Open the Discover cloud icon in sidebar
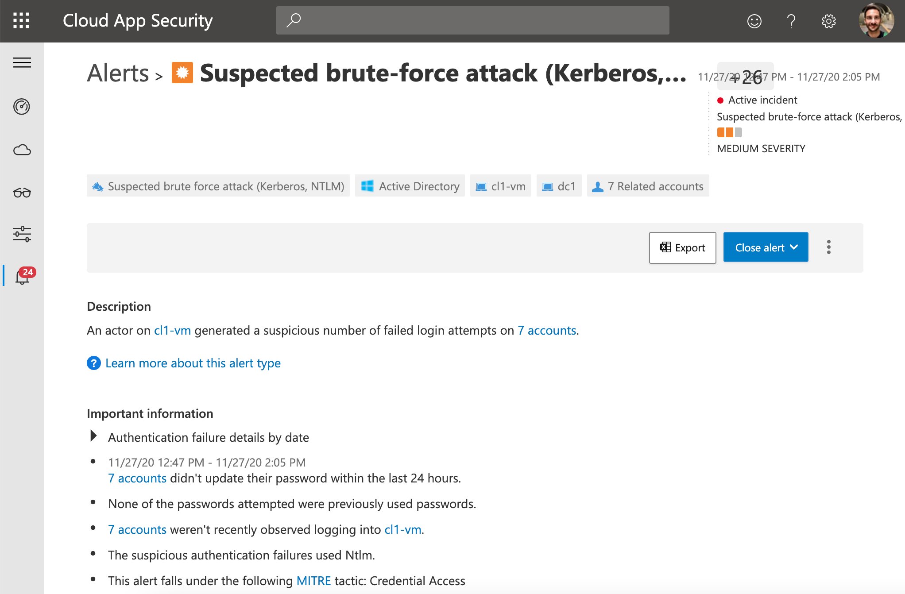Viewport: 905px width, 594px height. coord(22,150)
